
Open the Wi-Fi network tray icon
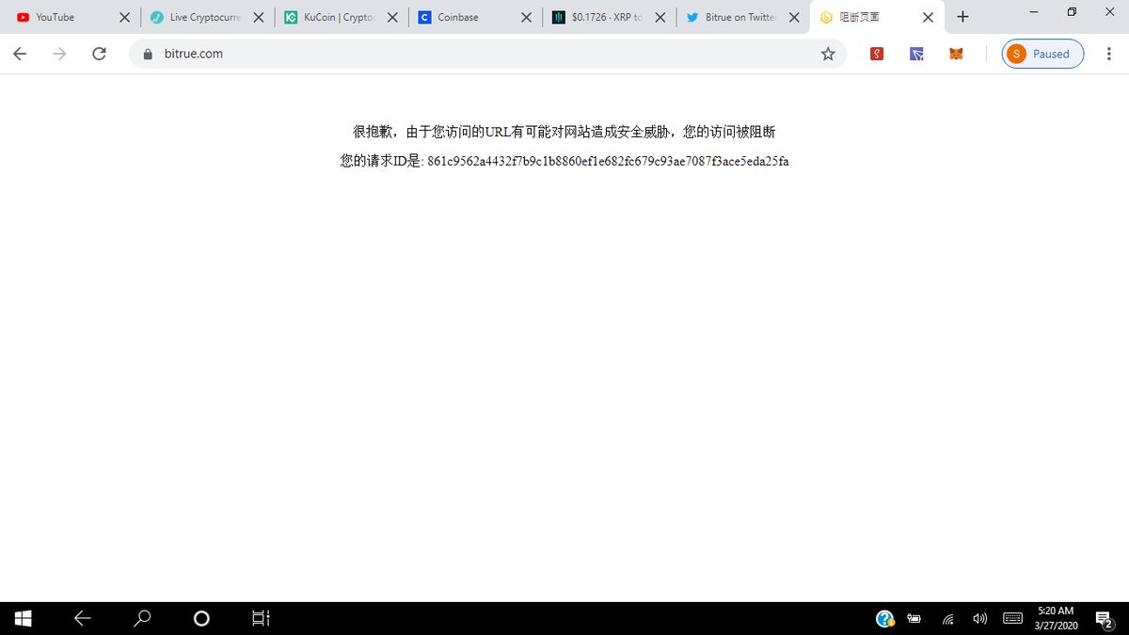[x=948, y=618]
